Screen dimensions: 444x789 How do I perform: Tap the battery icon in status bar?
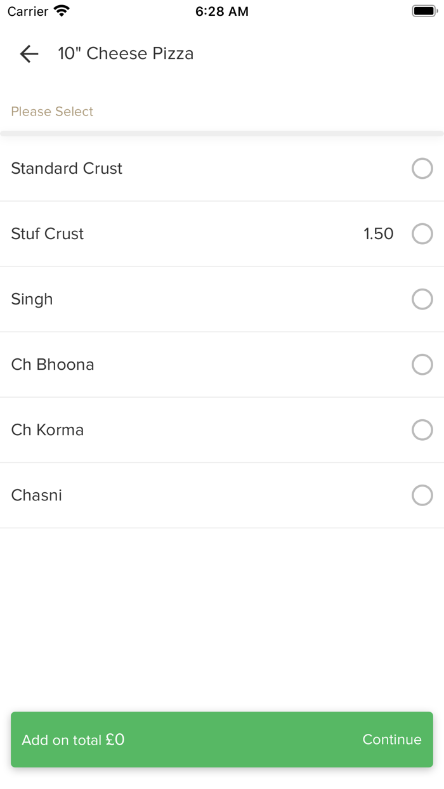click(424, 11)
